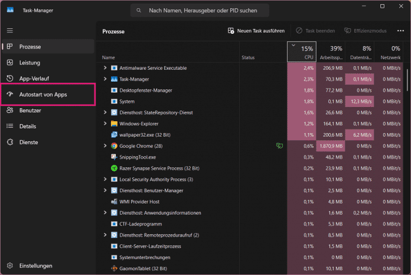Image resolution: width=411 pixels, height=275 pixels.
Task: Click the Benutzer users icon
Action: (x=10, y=111)
